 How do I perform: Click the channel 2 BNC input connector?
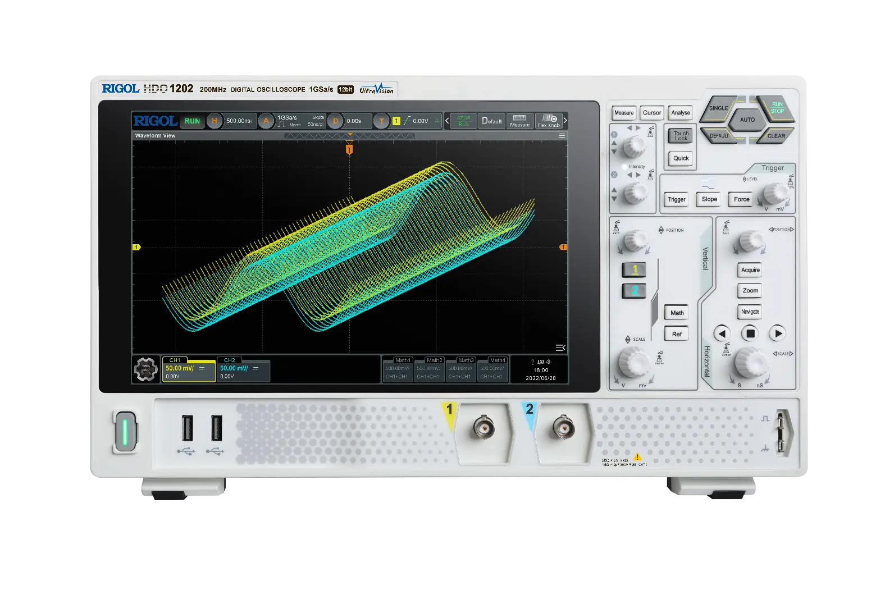tap(563, 428)
